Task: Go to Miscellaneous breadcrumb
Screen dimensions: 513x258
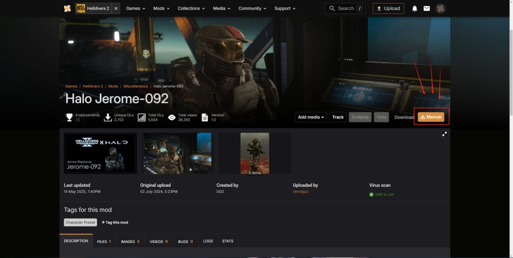Action: 136,86
